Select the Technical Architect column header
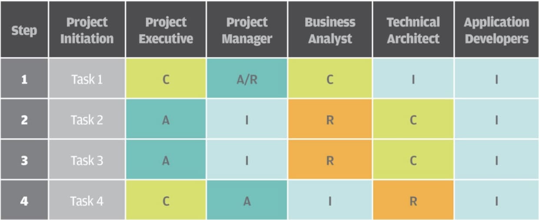 pyautogui.click(x=413, y=30)
